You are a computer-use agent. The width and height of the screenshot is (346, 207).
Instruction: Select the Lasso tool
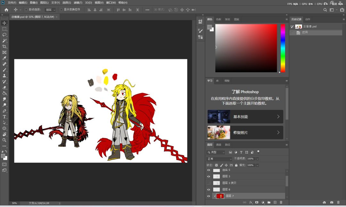point(4,35)
